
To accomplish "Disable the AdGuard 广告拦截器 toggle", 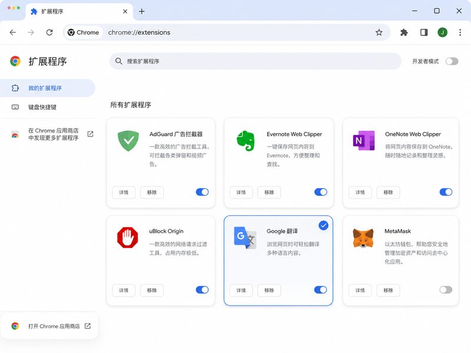I will pos(202,192).
